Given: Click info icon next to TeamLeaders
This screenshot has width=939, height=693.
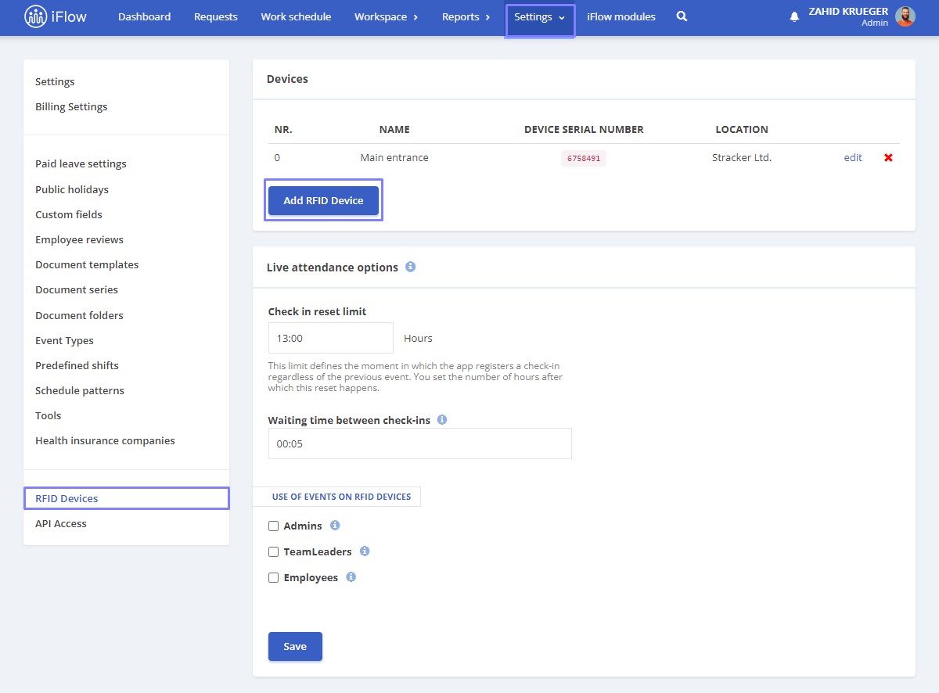Looking at the screenshot, I should point(365,551).
